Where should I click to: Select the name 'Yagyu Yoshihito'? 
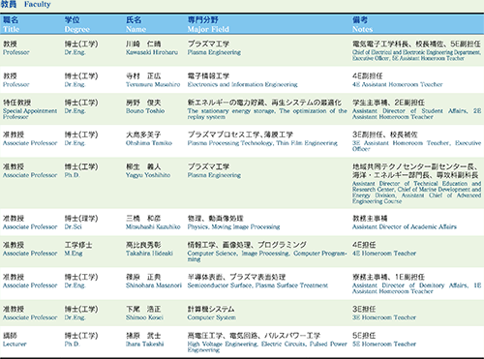[x=148, y=175]
